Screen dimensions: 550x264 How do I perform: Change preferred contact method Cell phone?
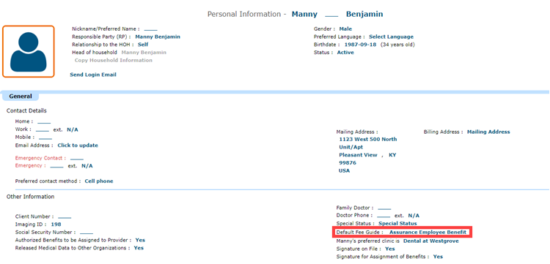pyautogui.click(x=99, y=181)
